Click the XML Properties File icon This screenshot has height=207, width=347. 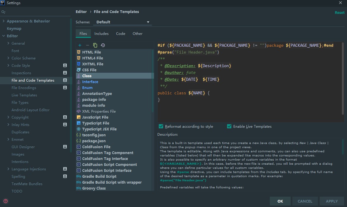79,111
